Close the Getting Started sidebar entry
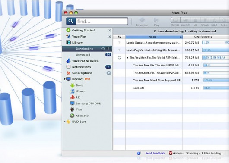The image size is (229, 163). click(x=110, y=31)
